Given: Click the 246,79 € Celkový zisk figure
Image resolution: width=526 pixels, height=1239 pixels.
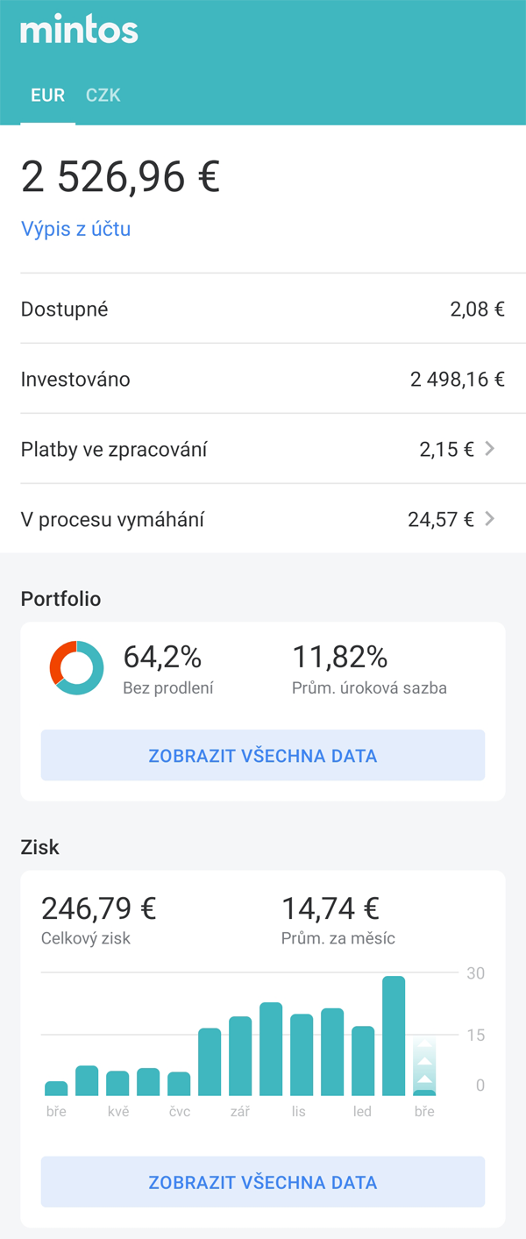Looking at the screenshot, I should (x=98, y=908).
